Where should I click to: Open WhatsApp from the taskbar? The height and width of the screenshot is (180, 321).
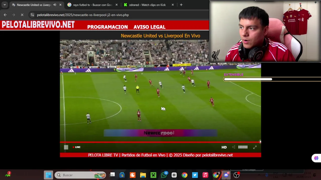pyautogui.click(x=164, y=175)
